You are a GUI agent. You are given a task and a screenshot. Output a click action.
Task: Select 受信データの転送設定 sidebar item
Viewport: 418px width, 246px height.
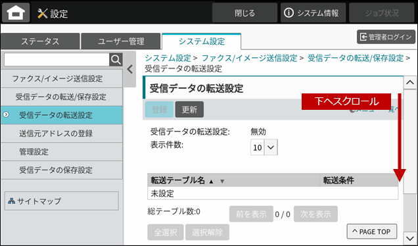point(62,115)
